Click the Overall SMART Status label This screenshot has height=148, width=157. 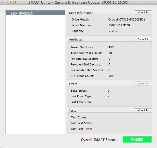99,140
